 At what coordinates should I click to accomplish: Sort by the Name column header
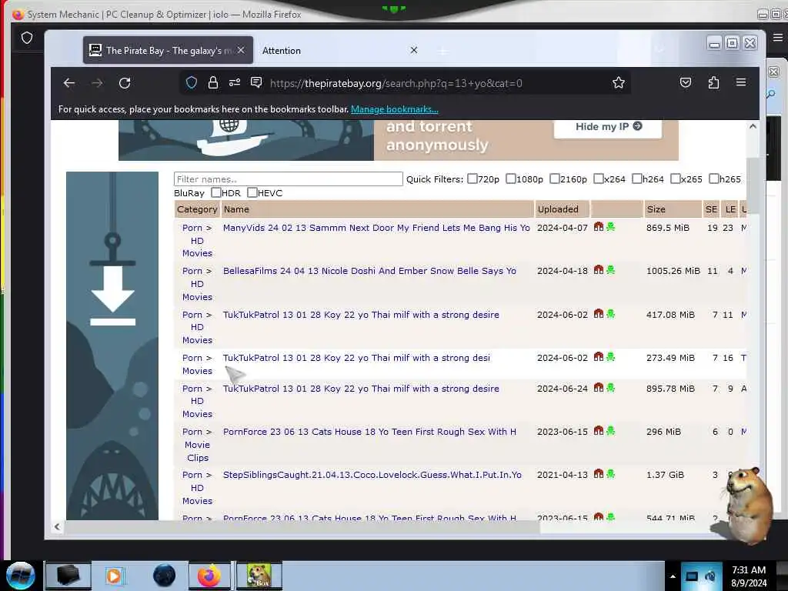pyautogui.click(x=237, y=209)
